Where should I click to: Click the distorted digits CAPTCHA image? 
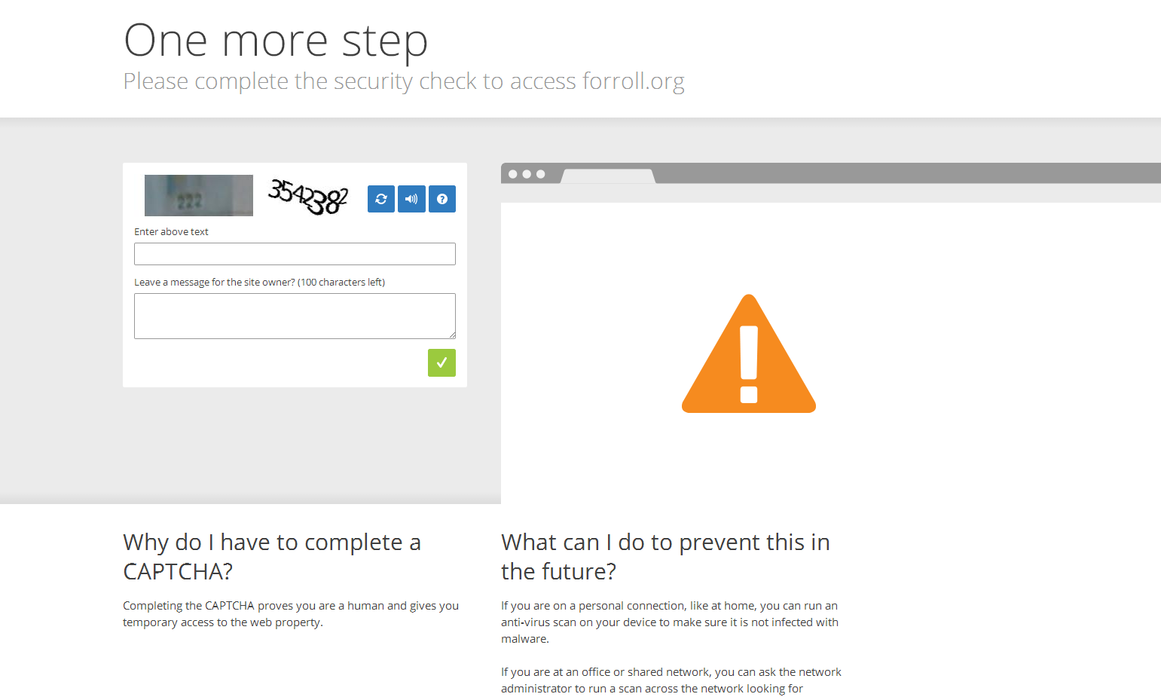[x=308, y=197]
